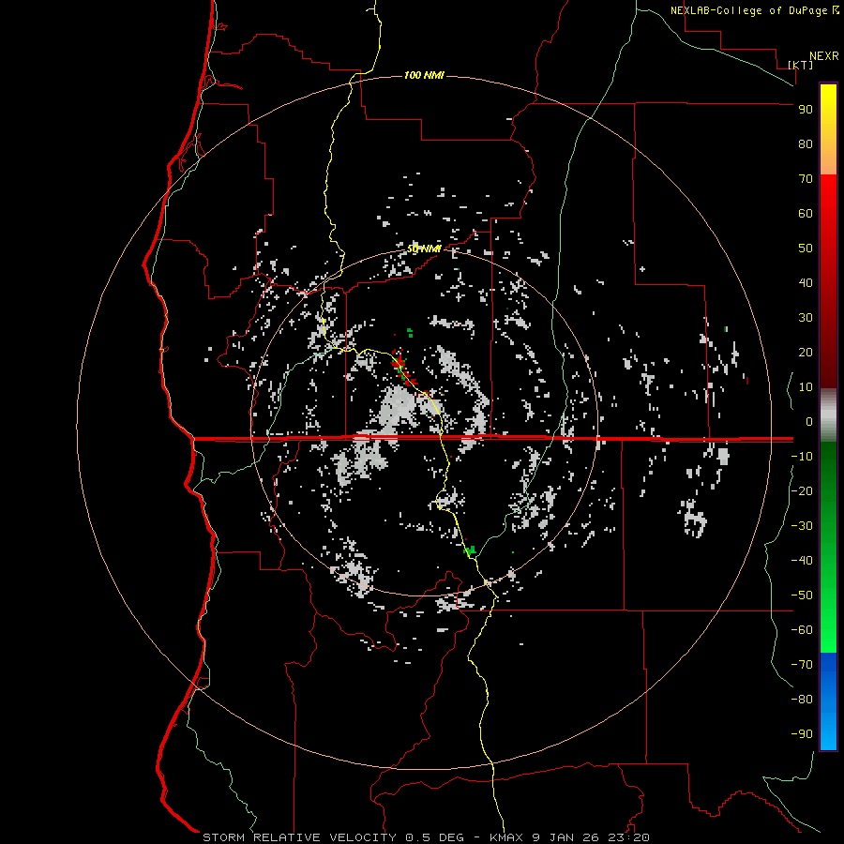Click the "23:20" timestamp in the caption
Image resolution: width=844 pixels, height=844 pixels.
point(628,837)
